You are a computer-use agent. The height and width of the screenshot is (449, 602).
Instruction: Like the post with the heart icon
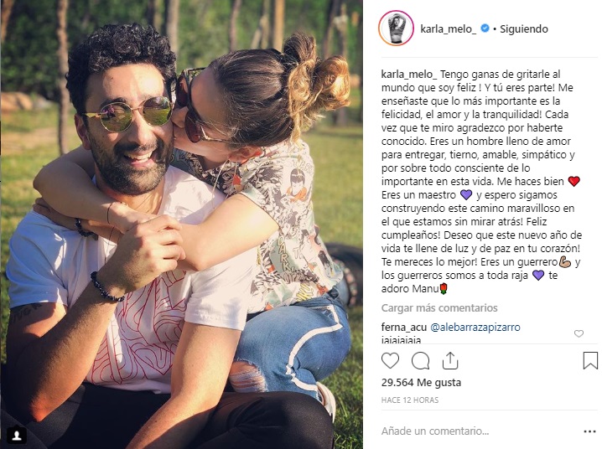tap(390, 361)
